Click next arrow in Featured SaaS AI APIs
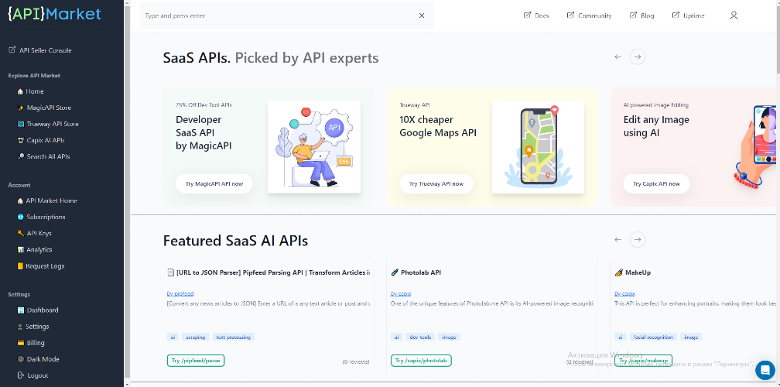The image size is (780, 387). (x=638, y=240)
